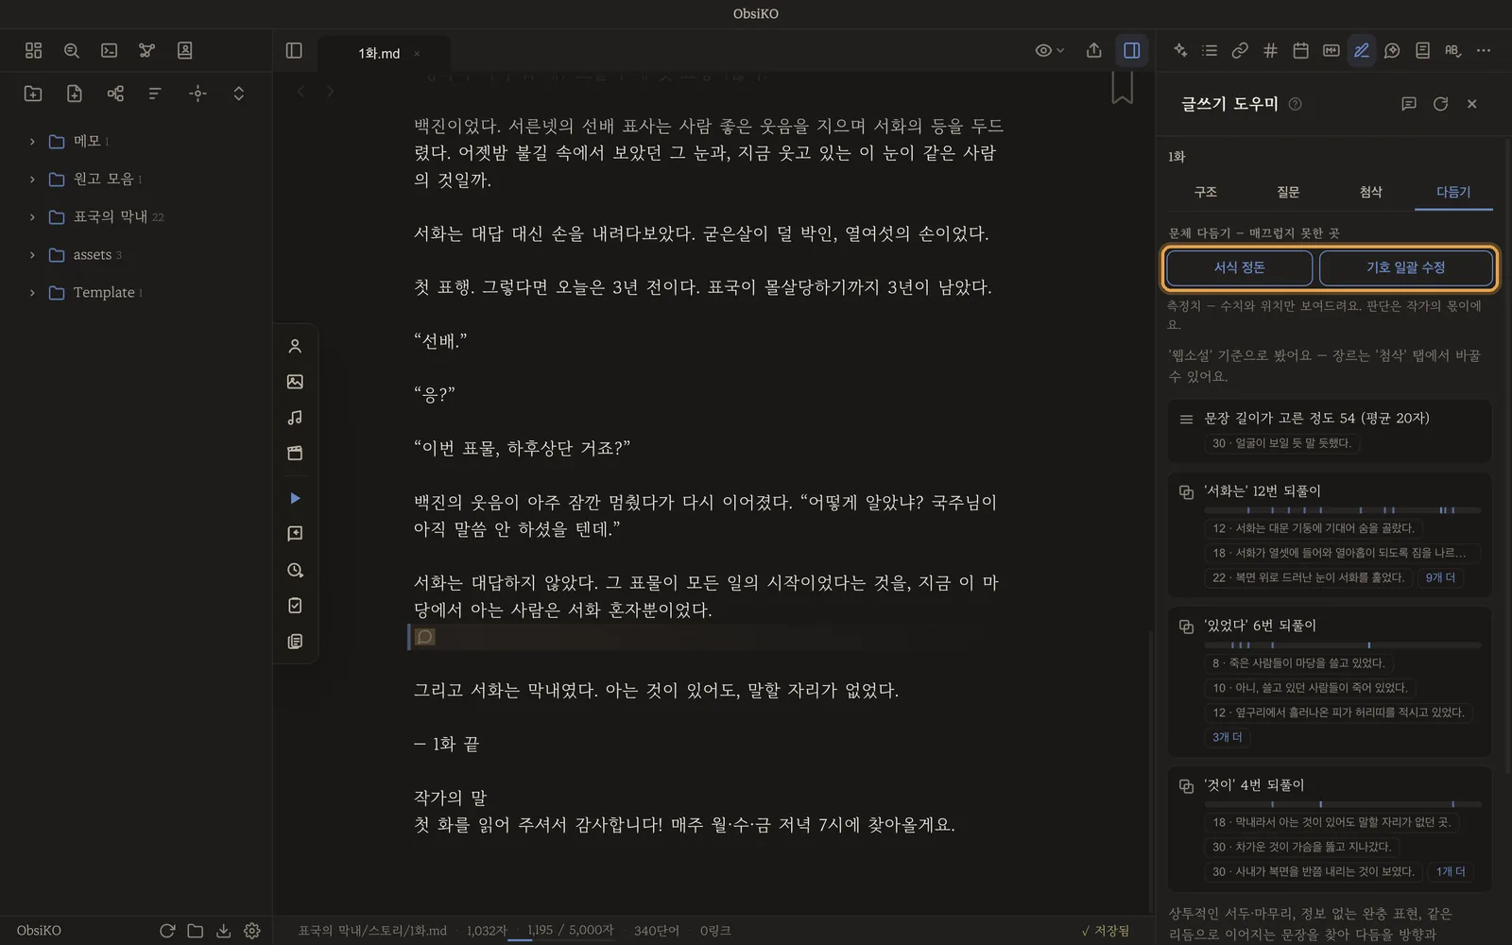
Task: Show 9개 더 under 서화는 repetitions
Action: click(1440, 577)
